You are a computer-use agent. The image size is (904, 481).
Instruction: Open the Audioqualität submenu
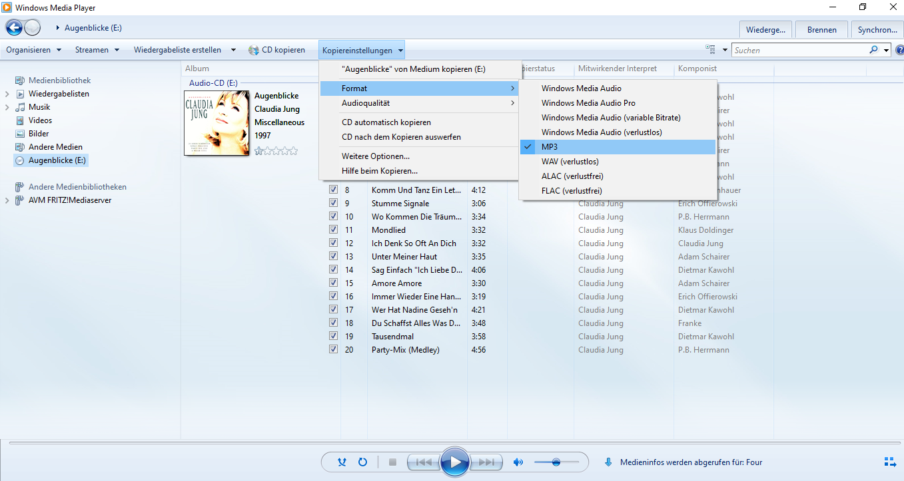[x=419, y=103]
